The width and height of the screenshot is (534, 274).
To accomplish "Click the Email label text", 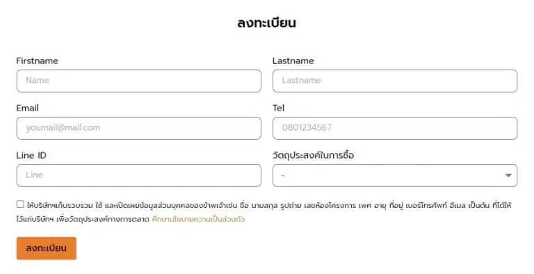I will [27, 108].
